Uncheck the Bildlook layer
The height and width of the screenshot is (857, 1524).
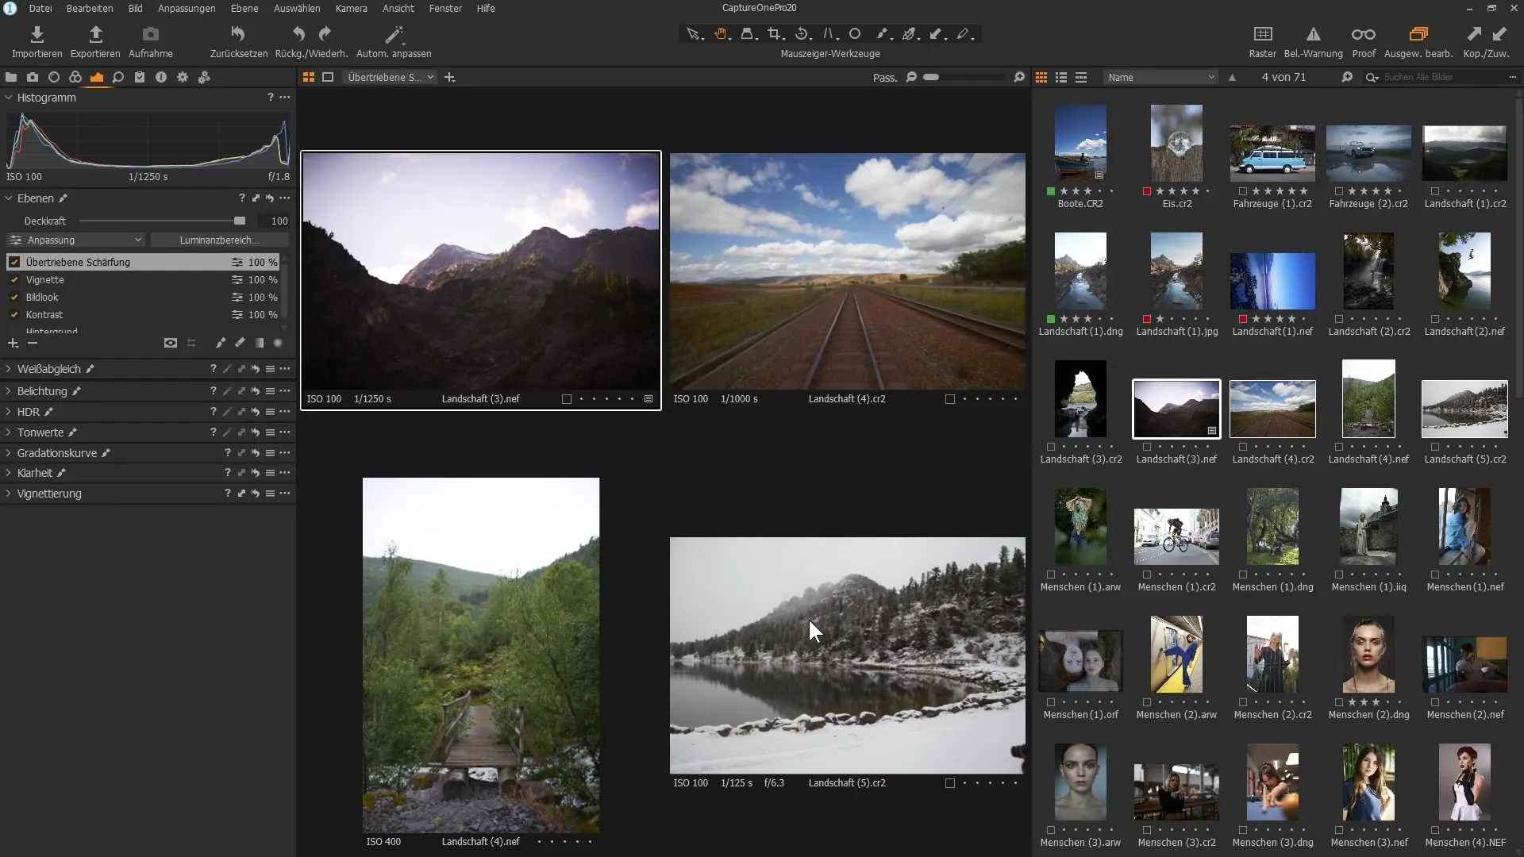[14, 298]
